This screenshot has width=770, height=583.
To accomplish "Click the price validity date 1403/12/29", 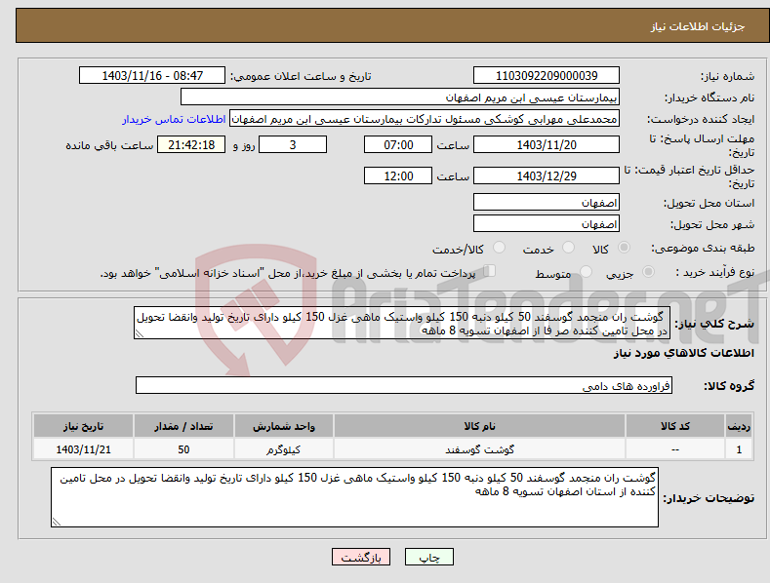I will tap(547, 175).
